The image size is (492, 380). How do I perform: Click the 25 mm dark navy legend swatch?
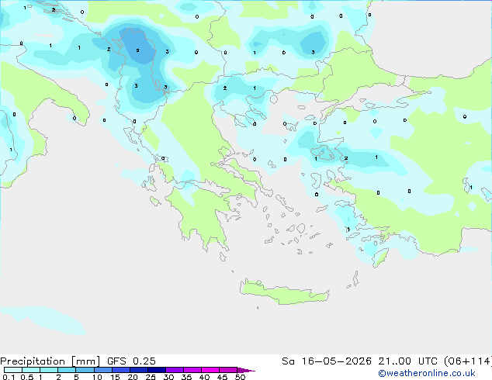tap(156, 370)
